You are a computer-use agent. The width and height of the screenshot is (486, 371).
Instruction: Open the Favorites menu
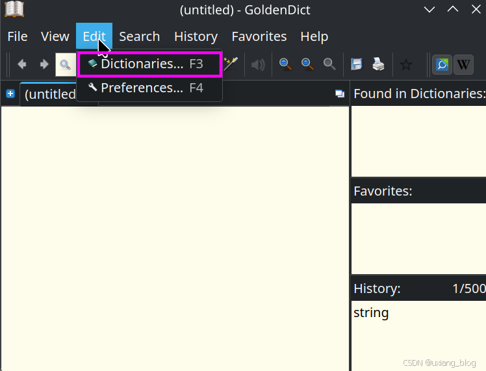(x=259, y=36)
